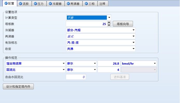Click the 操作规范 group heading
The width and height of the screenshot is (180, 103).
pos(11,58)
